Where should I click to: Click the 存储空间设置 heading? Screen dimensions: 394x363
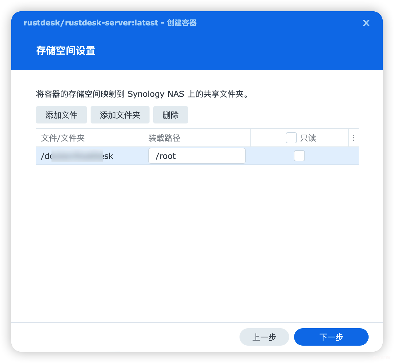(66, 51)
